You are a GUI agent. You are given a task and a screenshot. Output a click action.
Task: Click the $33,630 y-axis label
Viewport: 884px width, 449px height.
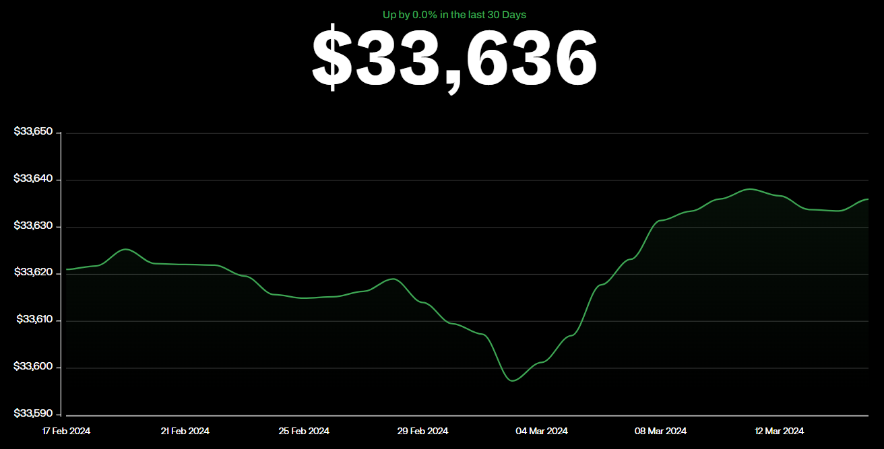33,226
